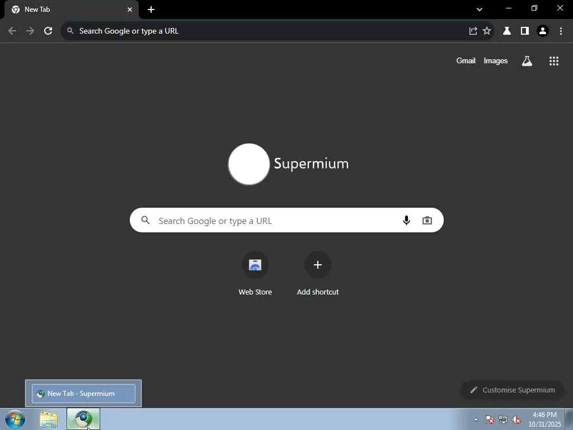Image resolution: width=573 pixels, height=430 pixels.
Task: Open File Explorer from the taskbar
Action: [49, 419]
